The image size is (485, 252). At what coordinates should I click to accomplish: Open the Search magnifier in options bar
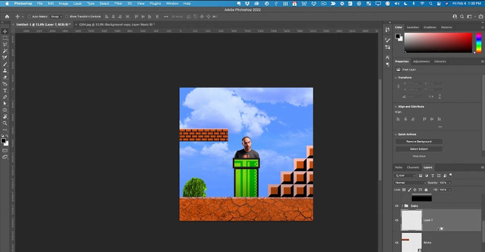(462, 17)
